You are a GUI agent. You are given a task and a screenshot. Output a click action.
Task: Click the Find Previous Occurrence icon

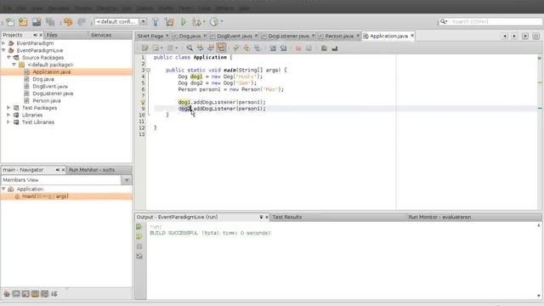click(201, 48)
